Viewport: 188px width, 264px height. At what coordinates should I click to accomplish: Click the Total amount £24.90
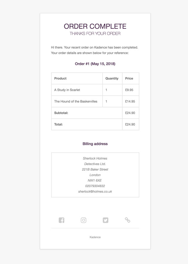pos(130,124)
